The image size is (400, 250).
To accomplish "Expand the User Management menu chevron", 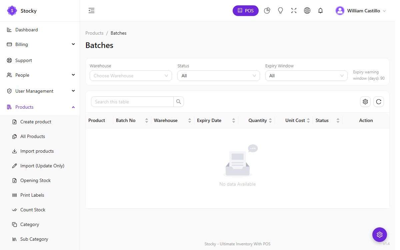I will [73, 91].
